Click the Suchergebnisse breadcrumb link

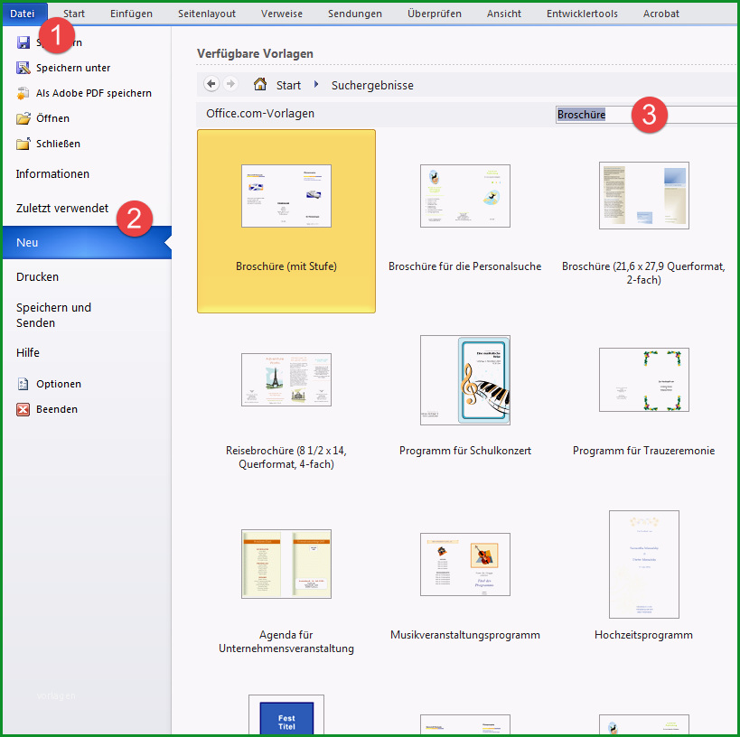(372, 86)
